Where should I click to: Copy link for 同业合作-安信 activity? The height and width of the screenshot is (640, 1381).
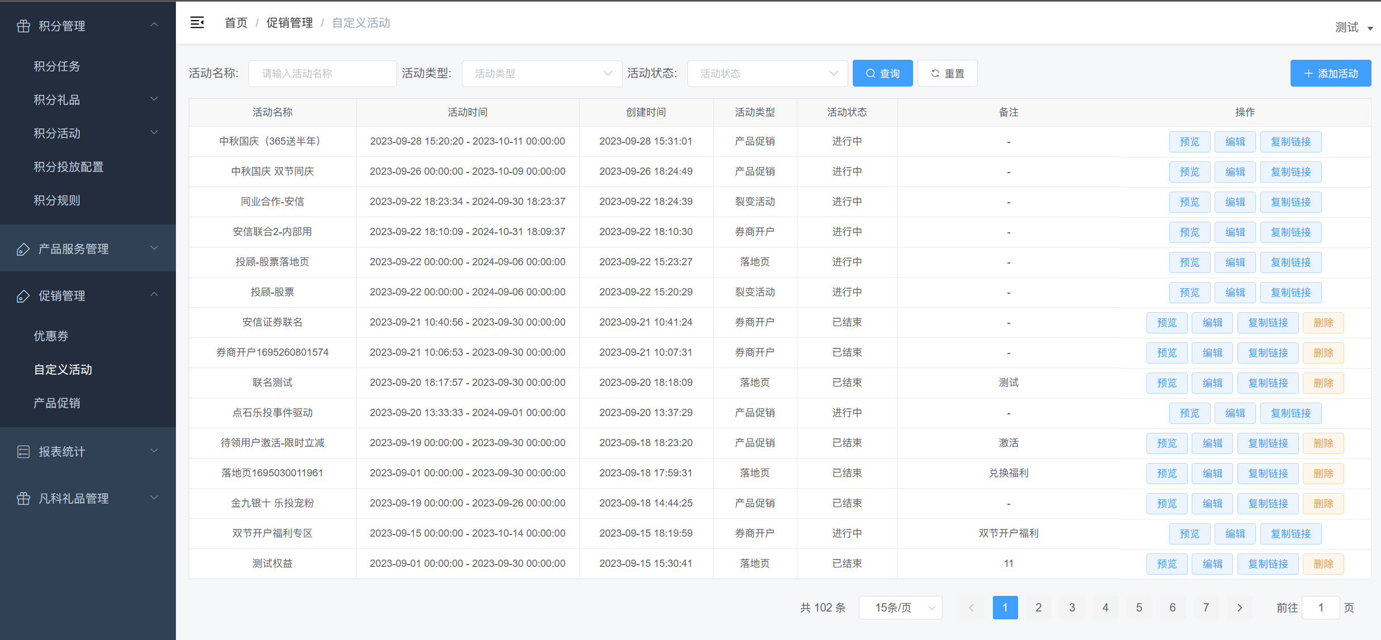pyautogui.click(x=1291, y=202)
